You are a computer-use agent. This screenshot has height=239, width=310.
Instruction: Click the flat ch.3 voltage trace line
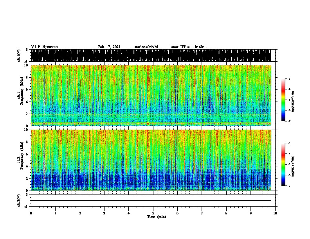tap(151, 201)
